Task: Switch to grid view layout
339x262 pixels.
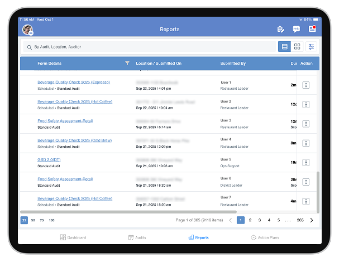Action: pos(297,47)
